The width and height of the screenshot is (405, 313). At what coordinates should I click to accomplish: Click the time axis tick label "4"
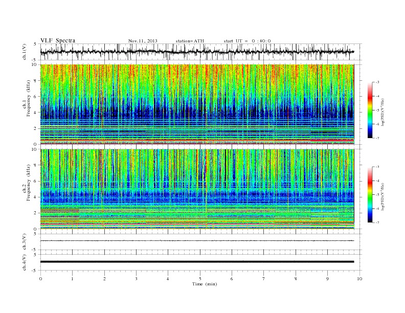168,279
